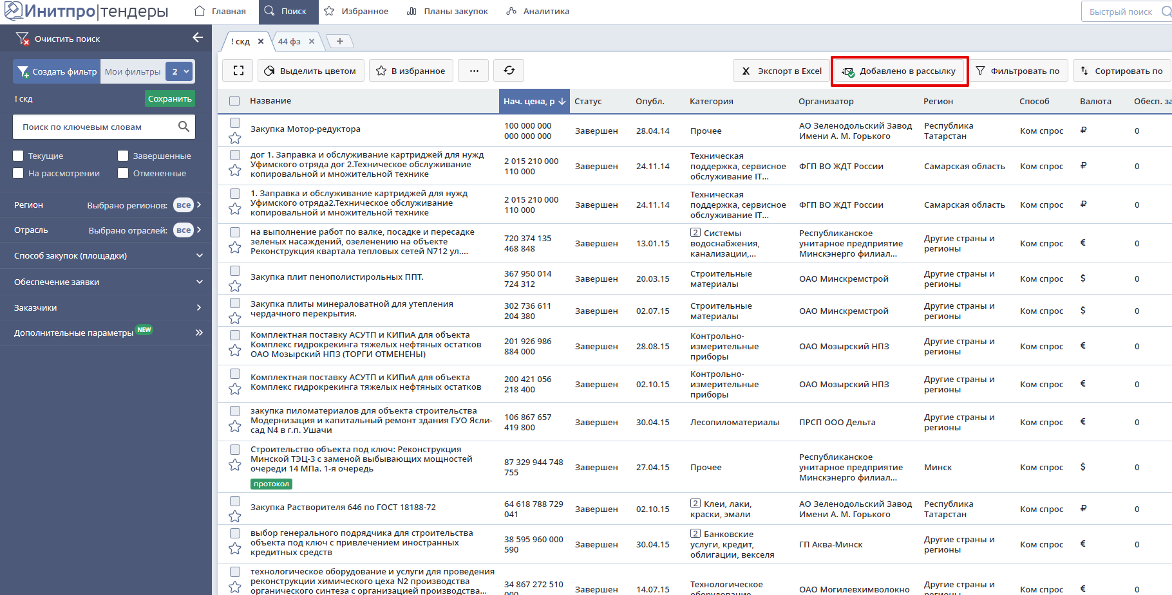1172x595 pixels.
Task: Check the Завершенные status filter
Action: 123,156
